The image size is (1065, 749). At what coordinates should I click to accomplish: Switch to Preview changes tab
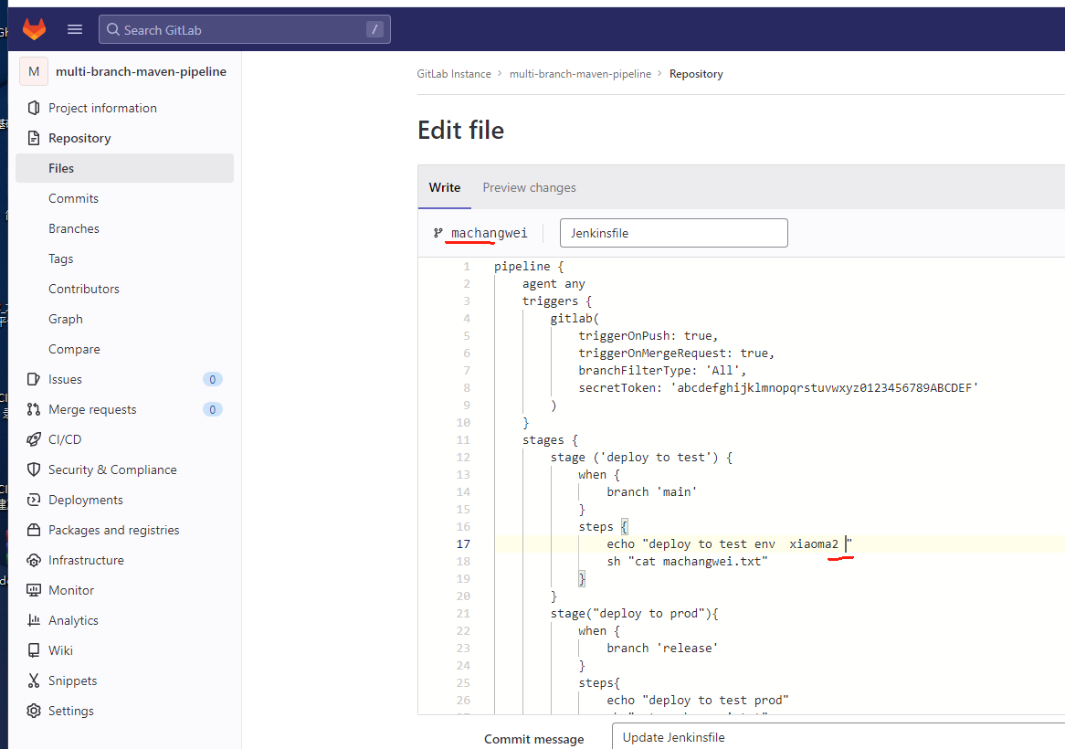(529, 187)
